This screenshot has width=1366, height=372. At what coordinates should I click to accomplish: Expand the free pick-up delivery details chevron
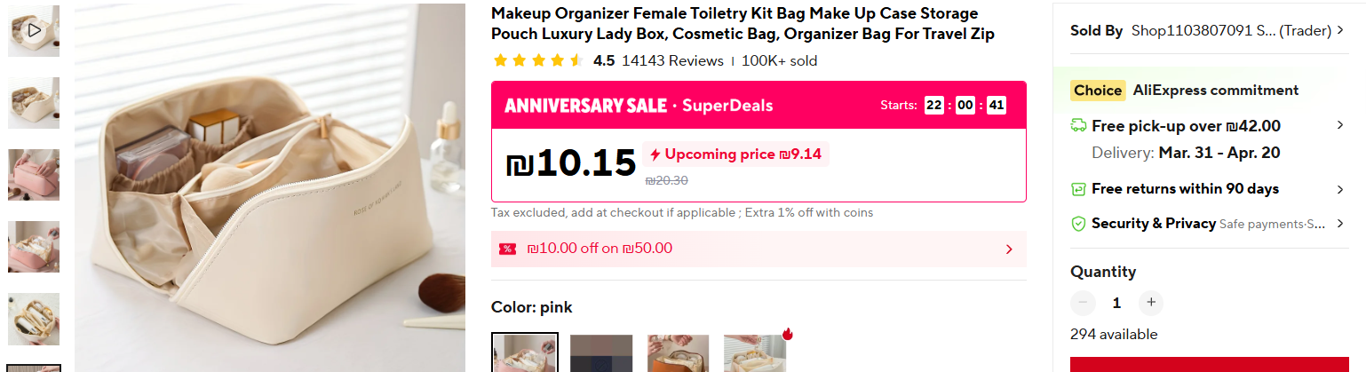(x=1340, y=125)
